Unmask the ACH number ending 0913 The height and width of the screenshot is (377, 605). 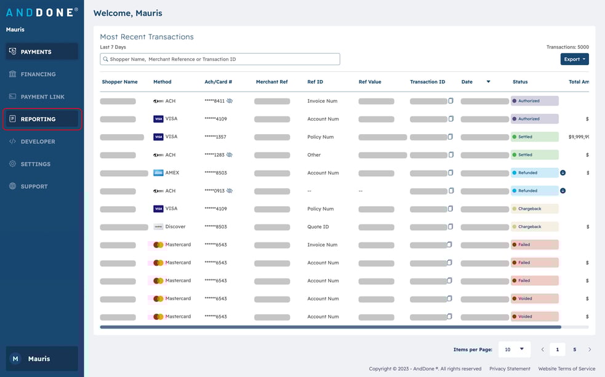[x=230, y=191]
